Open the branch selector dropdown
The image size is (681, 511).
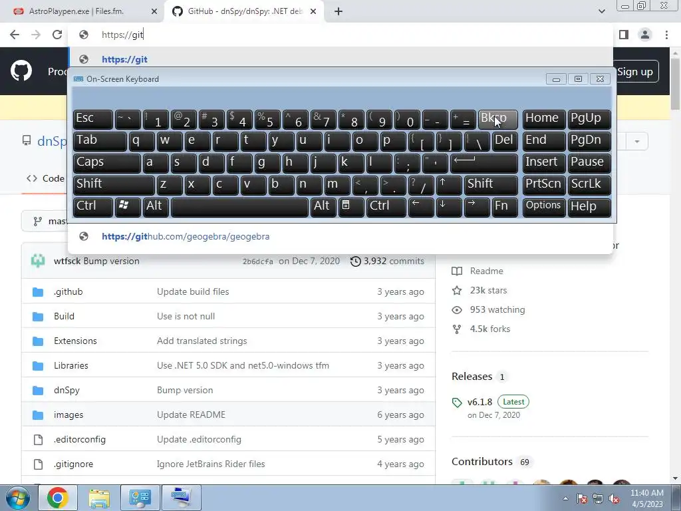pyautogui.click(x=45, y=221)
